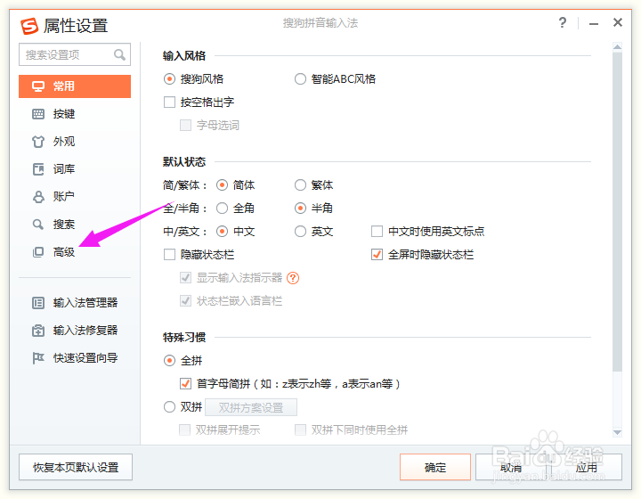Toggle 双拼下同时使用全拼 checkbox
Viewport: 641px width, 499px height.
pyautogui.click(x=301, y=429)
